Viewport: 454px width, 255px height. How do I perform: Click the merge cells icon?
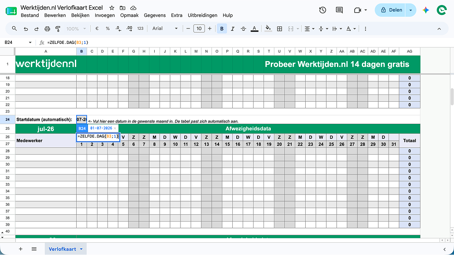pos(291,28)
